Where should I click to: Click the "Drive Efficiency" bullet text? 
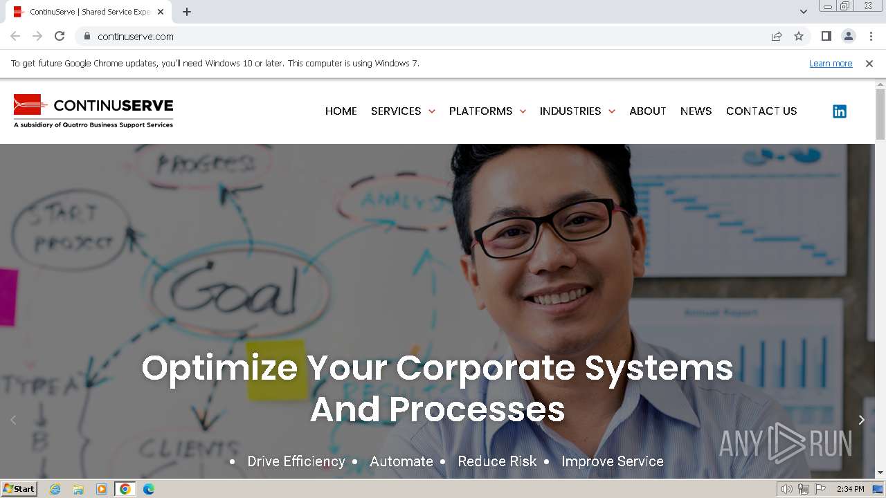(296, 461)
